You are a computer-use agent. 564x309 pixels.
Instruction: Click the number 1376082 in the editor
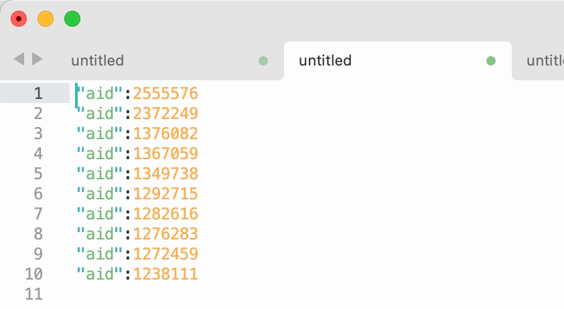pyautogui.click(x=165, y=134)
